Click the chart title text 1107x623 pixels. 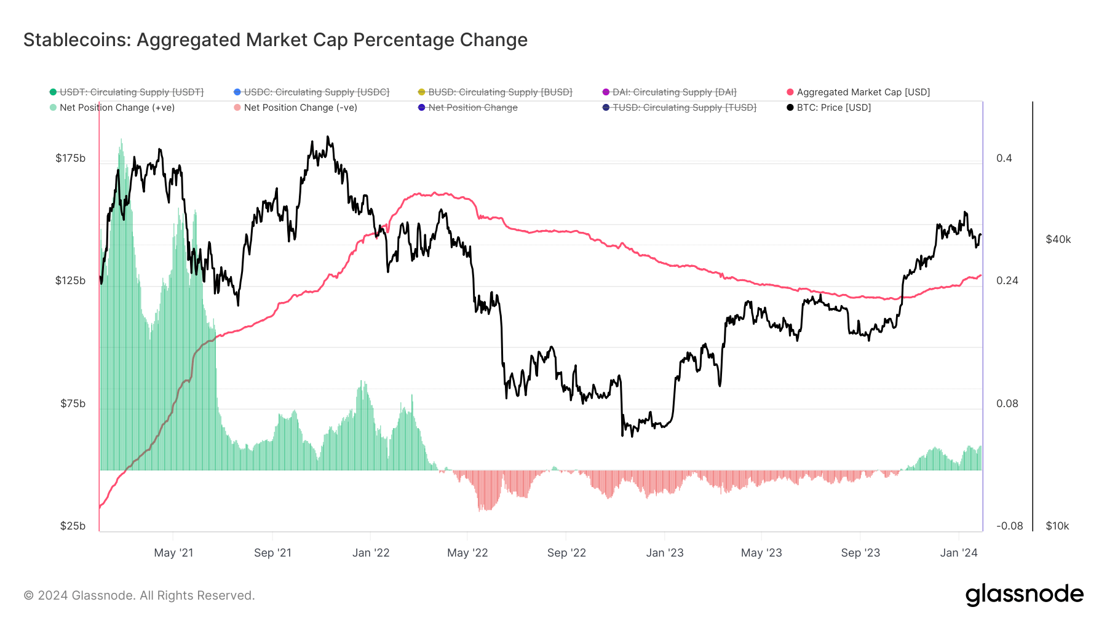(276, 40)
